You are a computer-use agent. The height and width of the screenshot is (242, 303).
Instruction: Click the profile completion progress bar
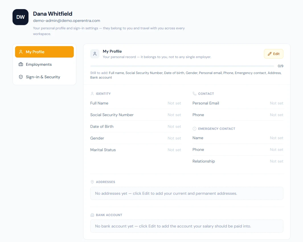coord(182,66)
